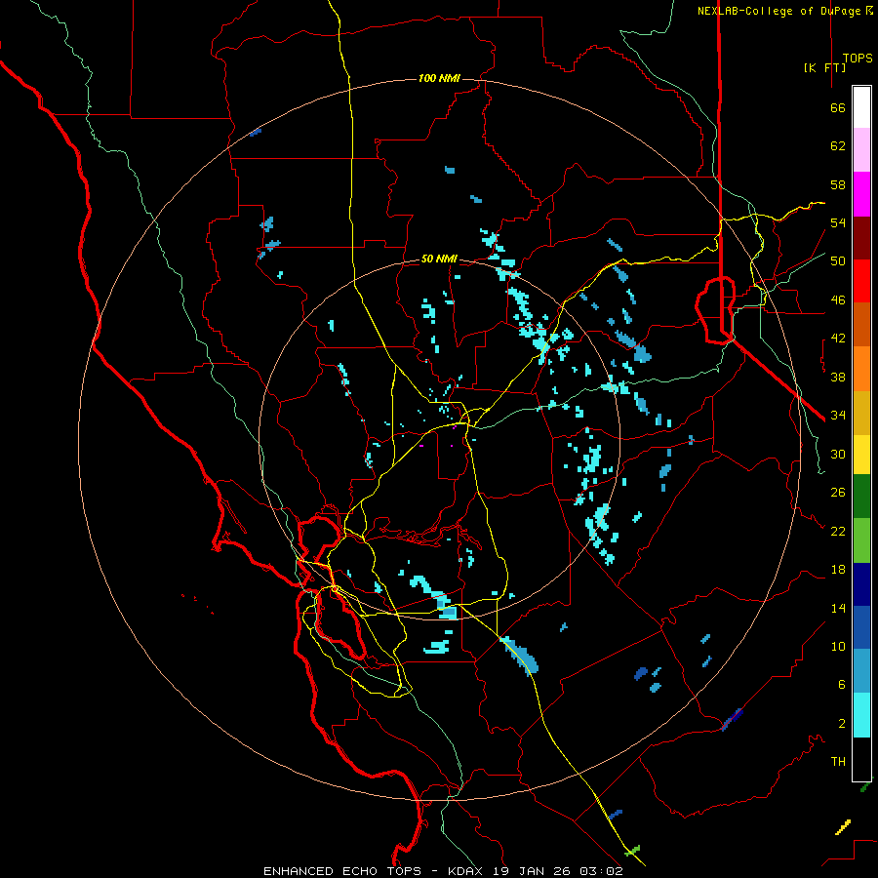Click the "100 NMI" range ring label

439,78
